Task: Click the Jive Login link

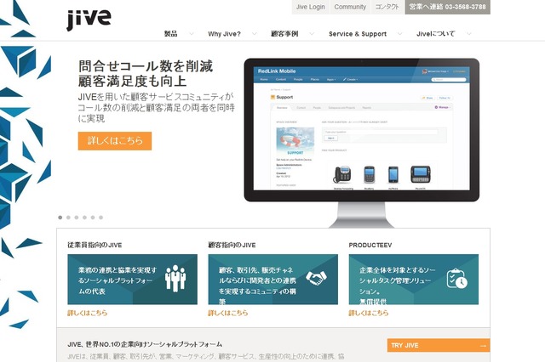Action: pyautogui.click(x=310, y=7)
